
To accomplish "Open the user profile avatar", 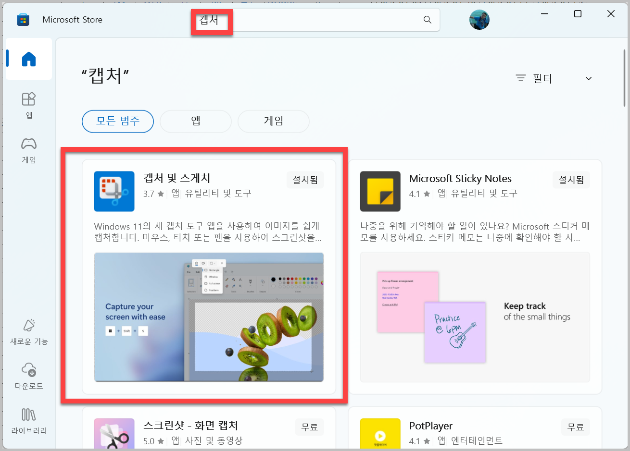I will tap(479, 20).
